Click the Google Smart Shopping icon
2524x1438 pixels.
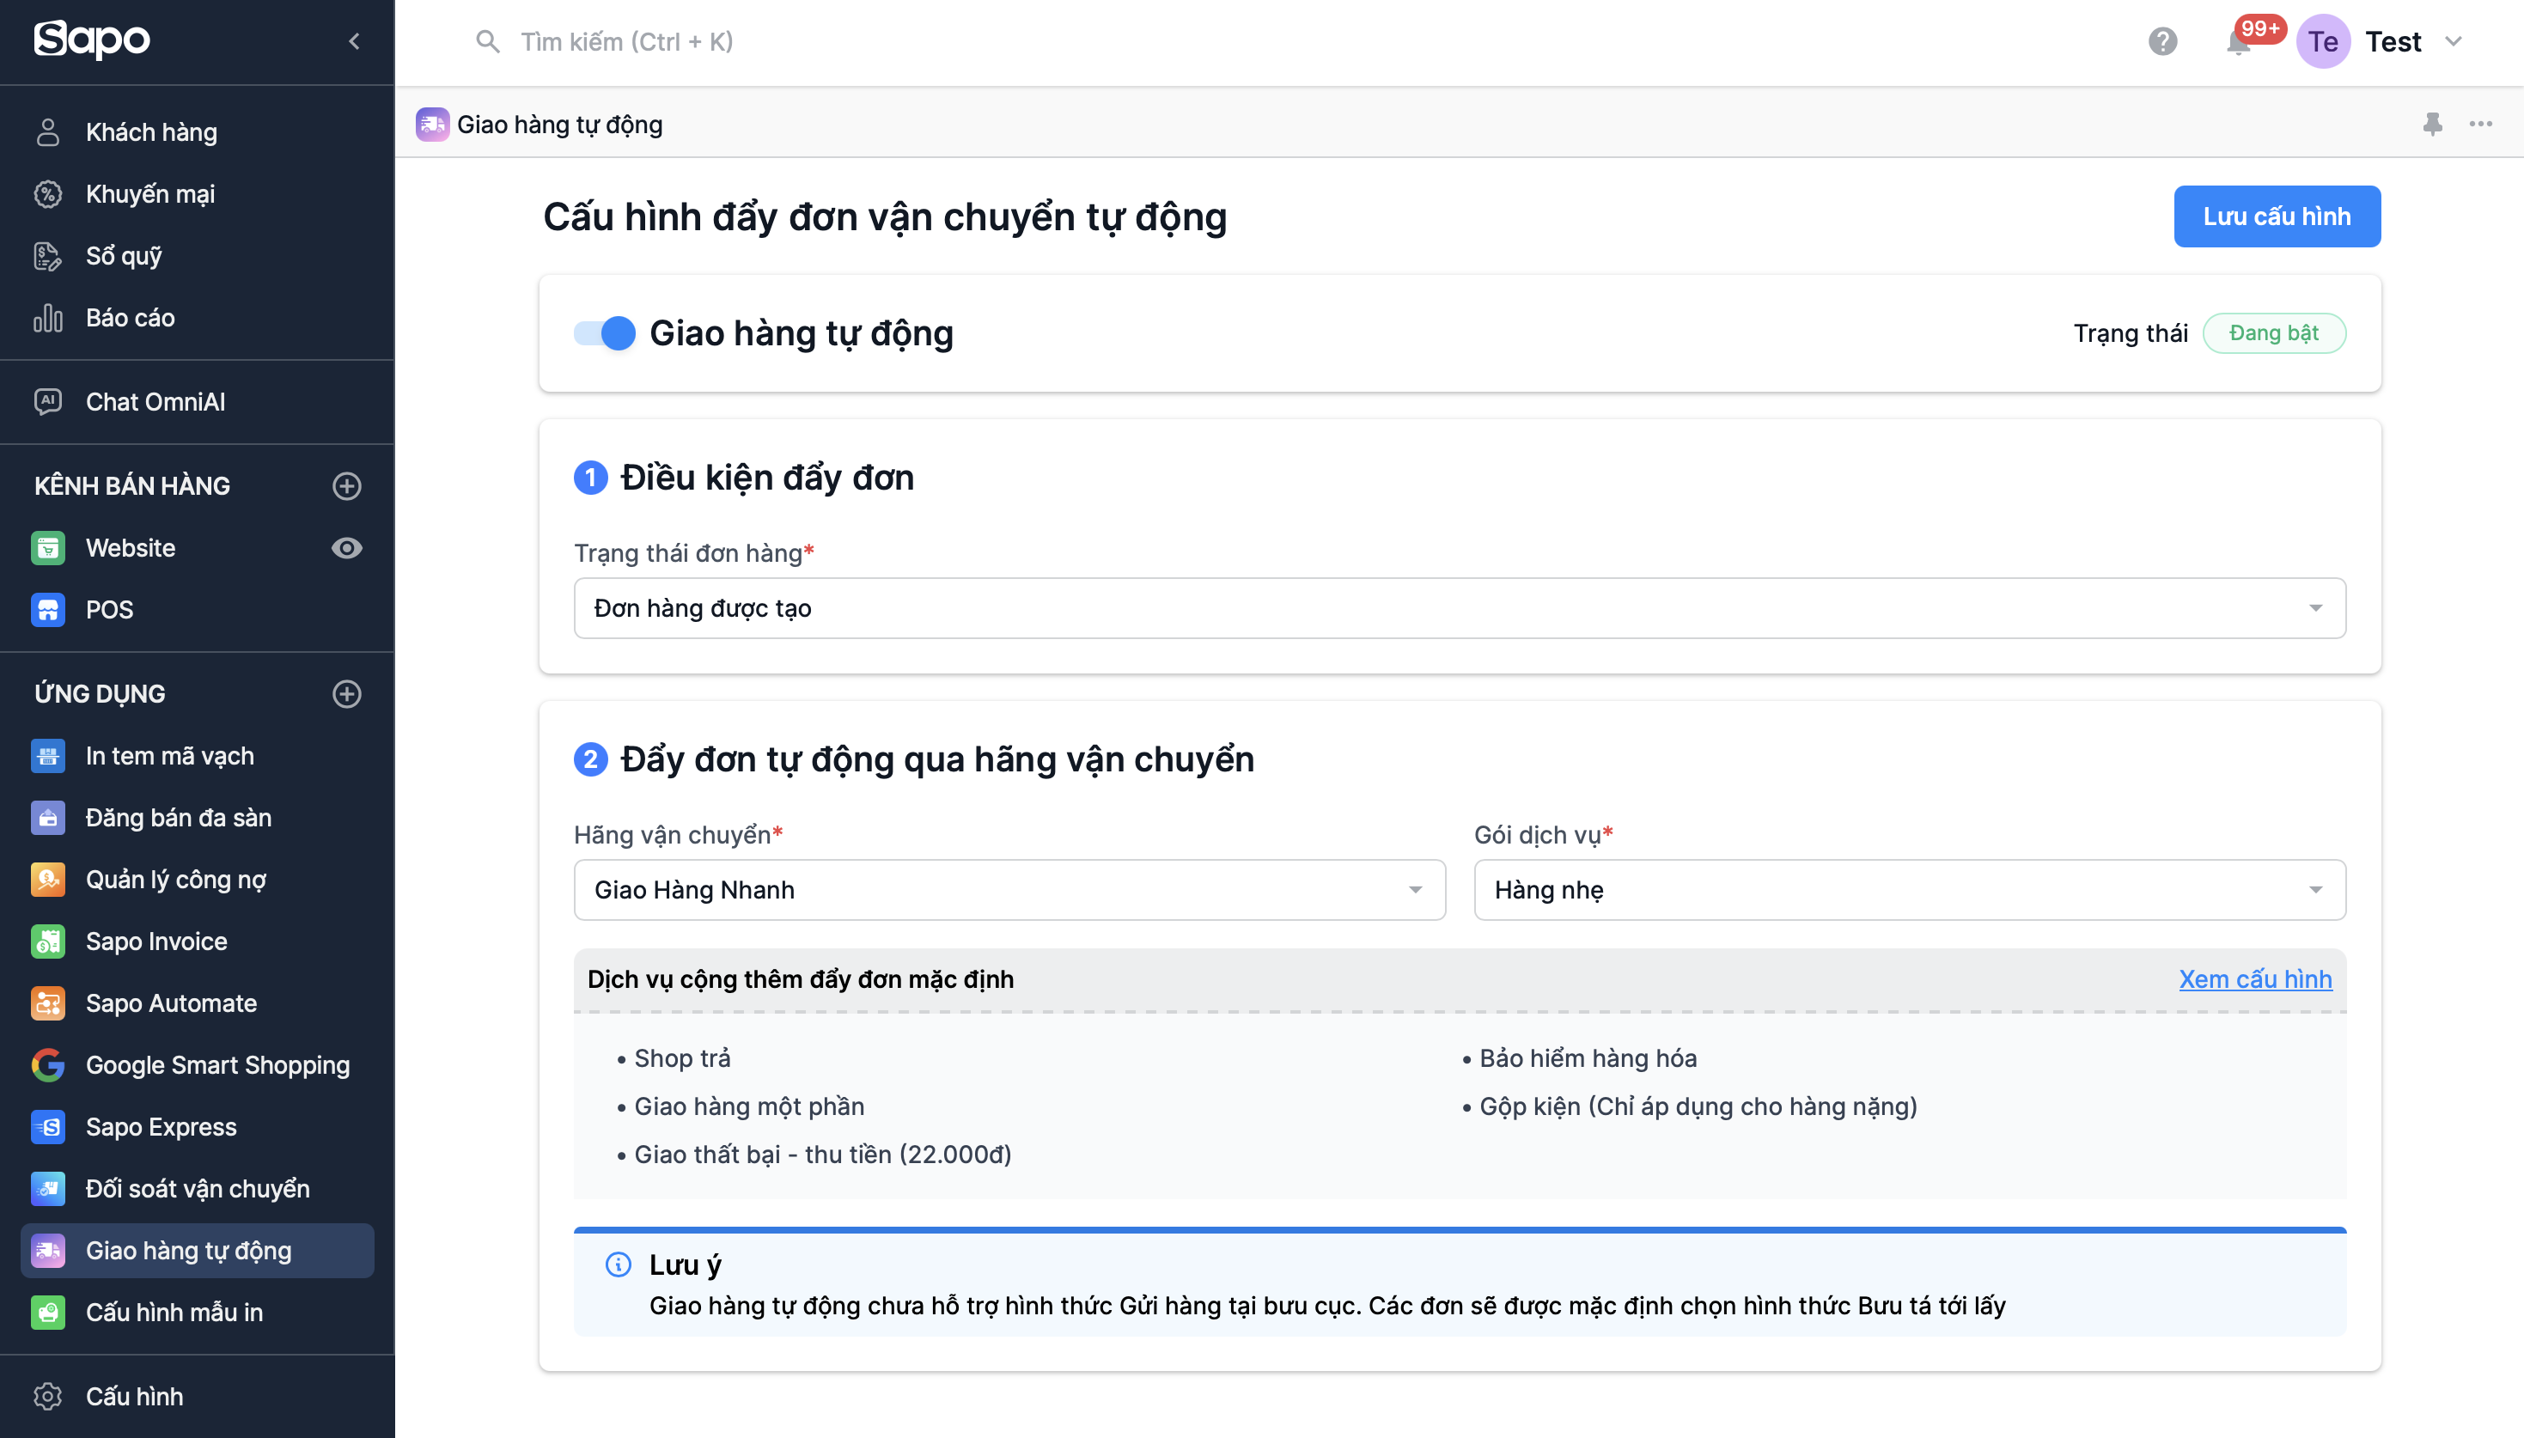(47, 1064)
